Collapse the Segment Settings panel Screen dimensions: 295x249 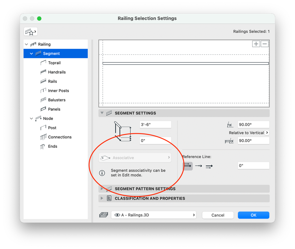tap(102, 113)
